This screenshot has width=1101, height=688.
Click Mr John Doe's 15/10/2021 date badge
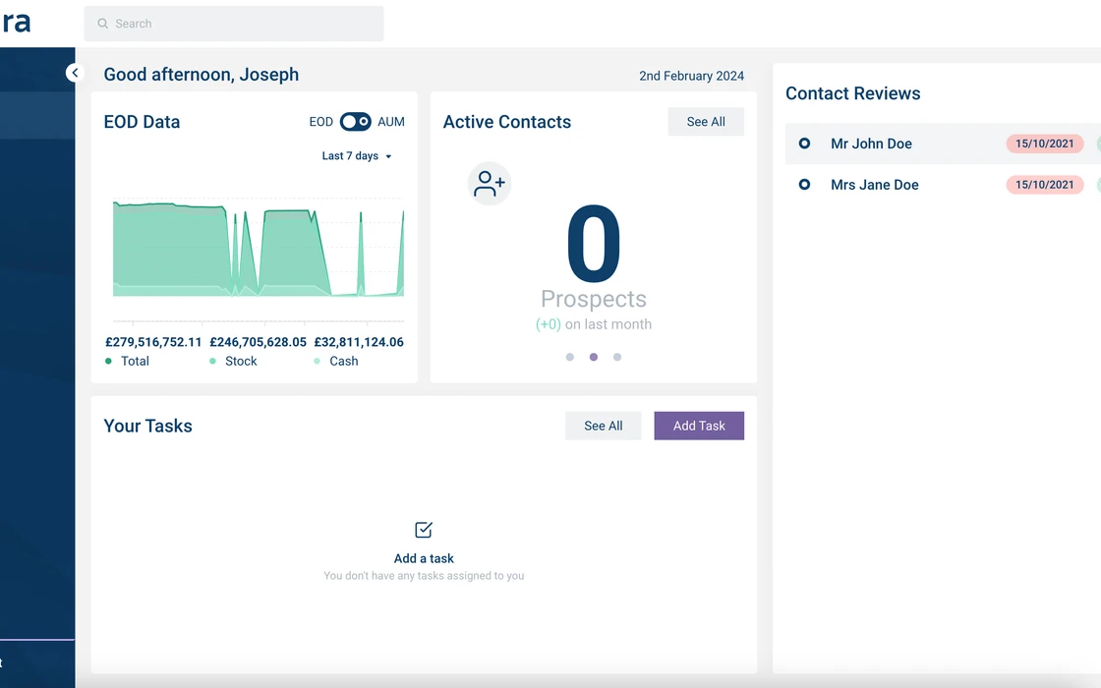1045,143
